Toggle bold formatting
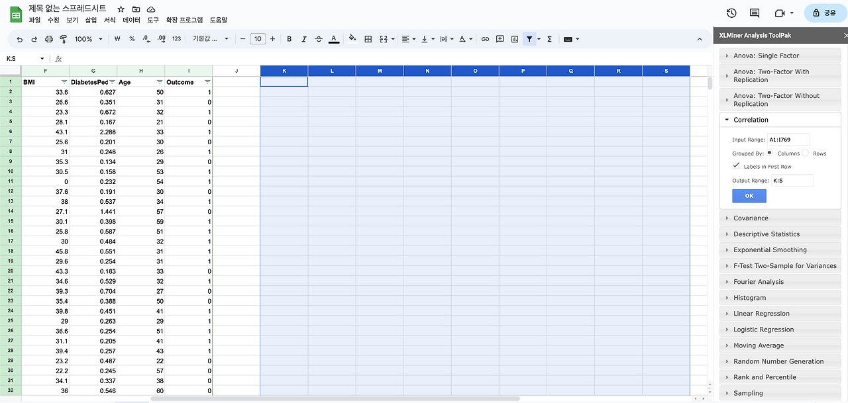Screen dimensions: 848x403 click(290, 39)
